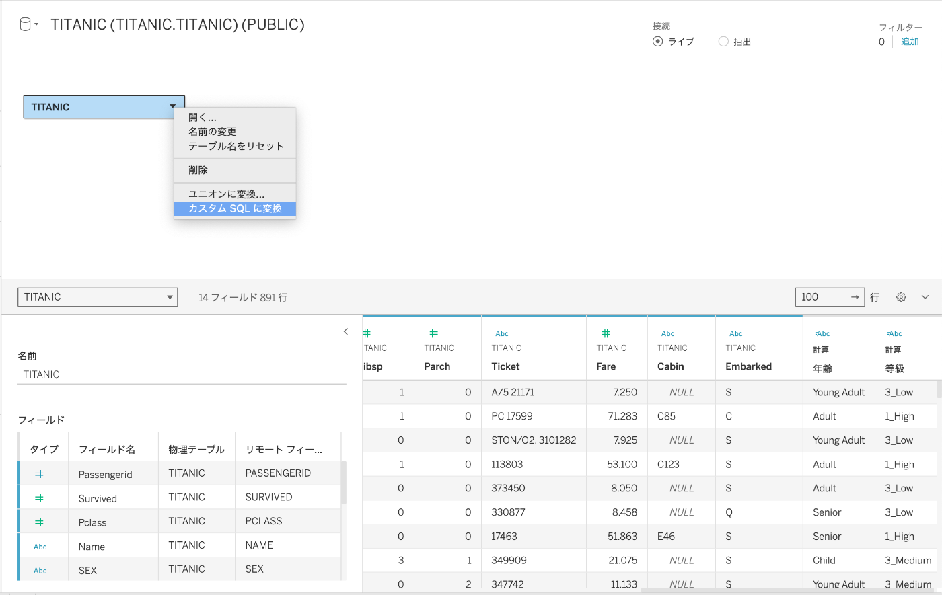Image resolution: width=942 pixels, height=595 pixels.
Task: Click the Cabin column header name
Action: (x=671, y=366)
